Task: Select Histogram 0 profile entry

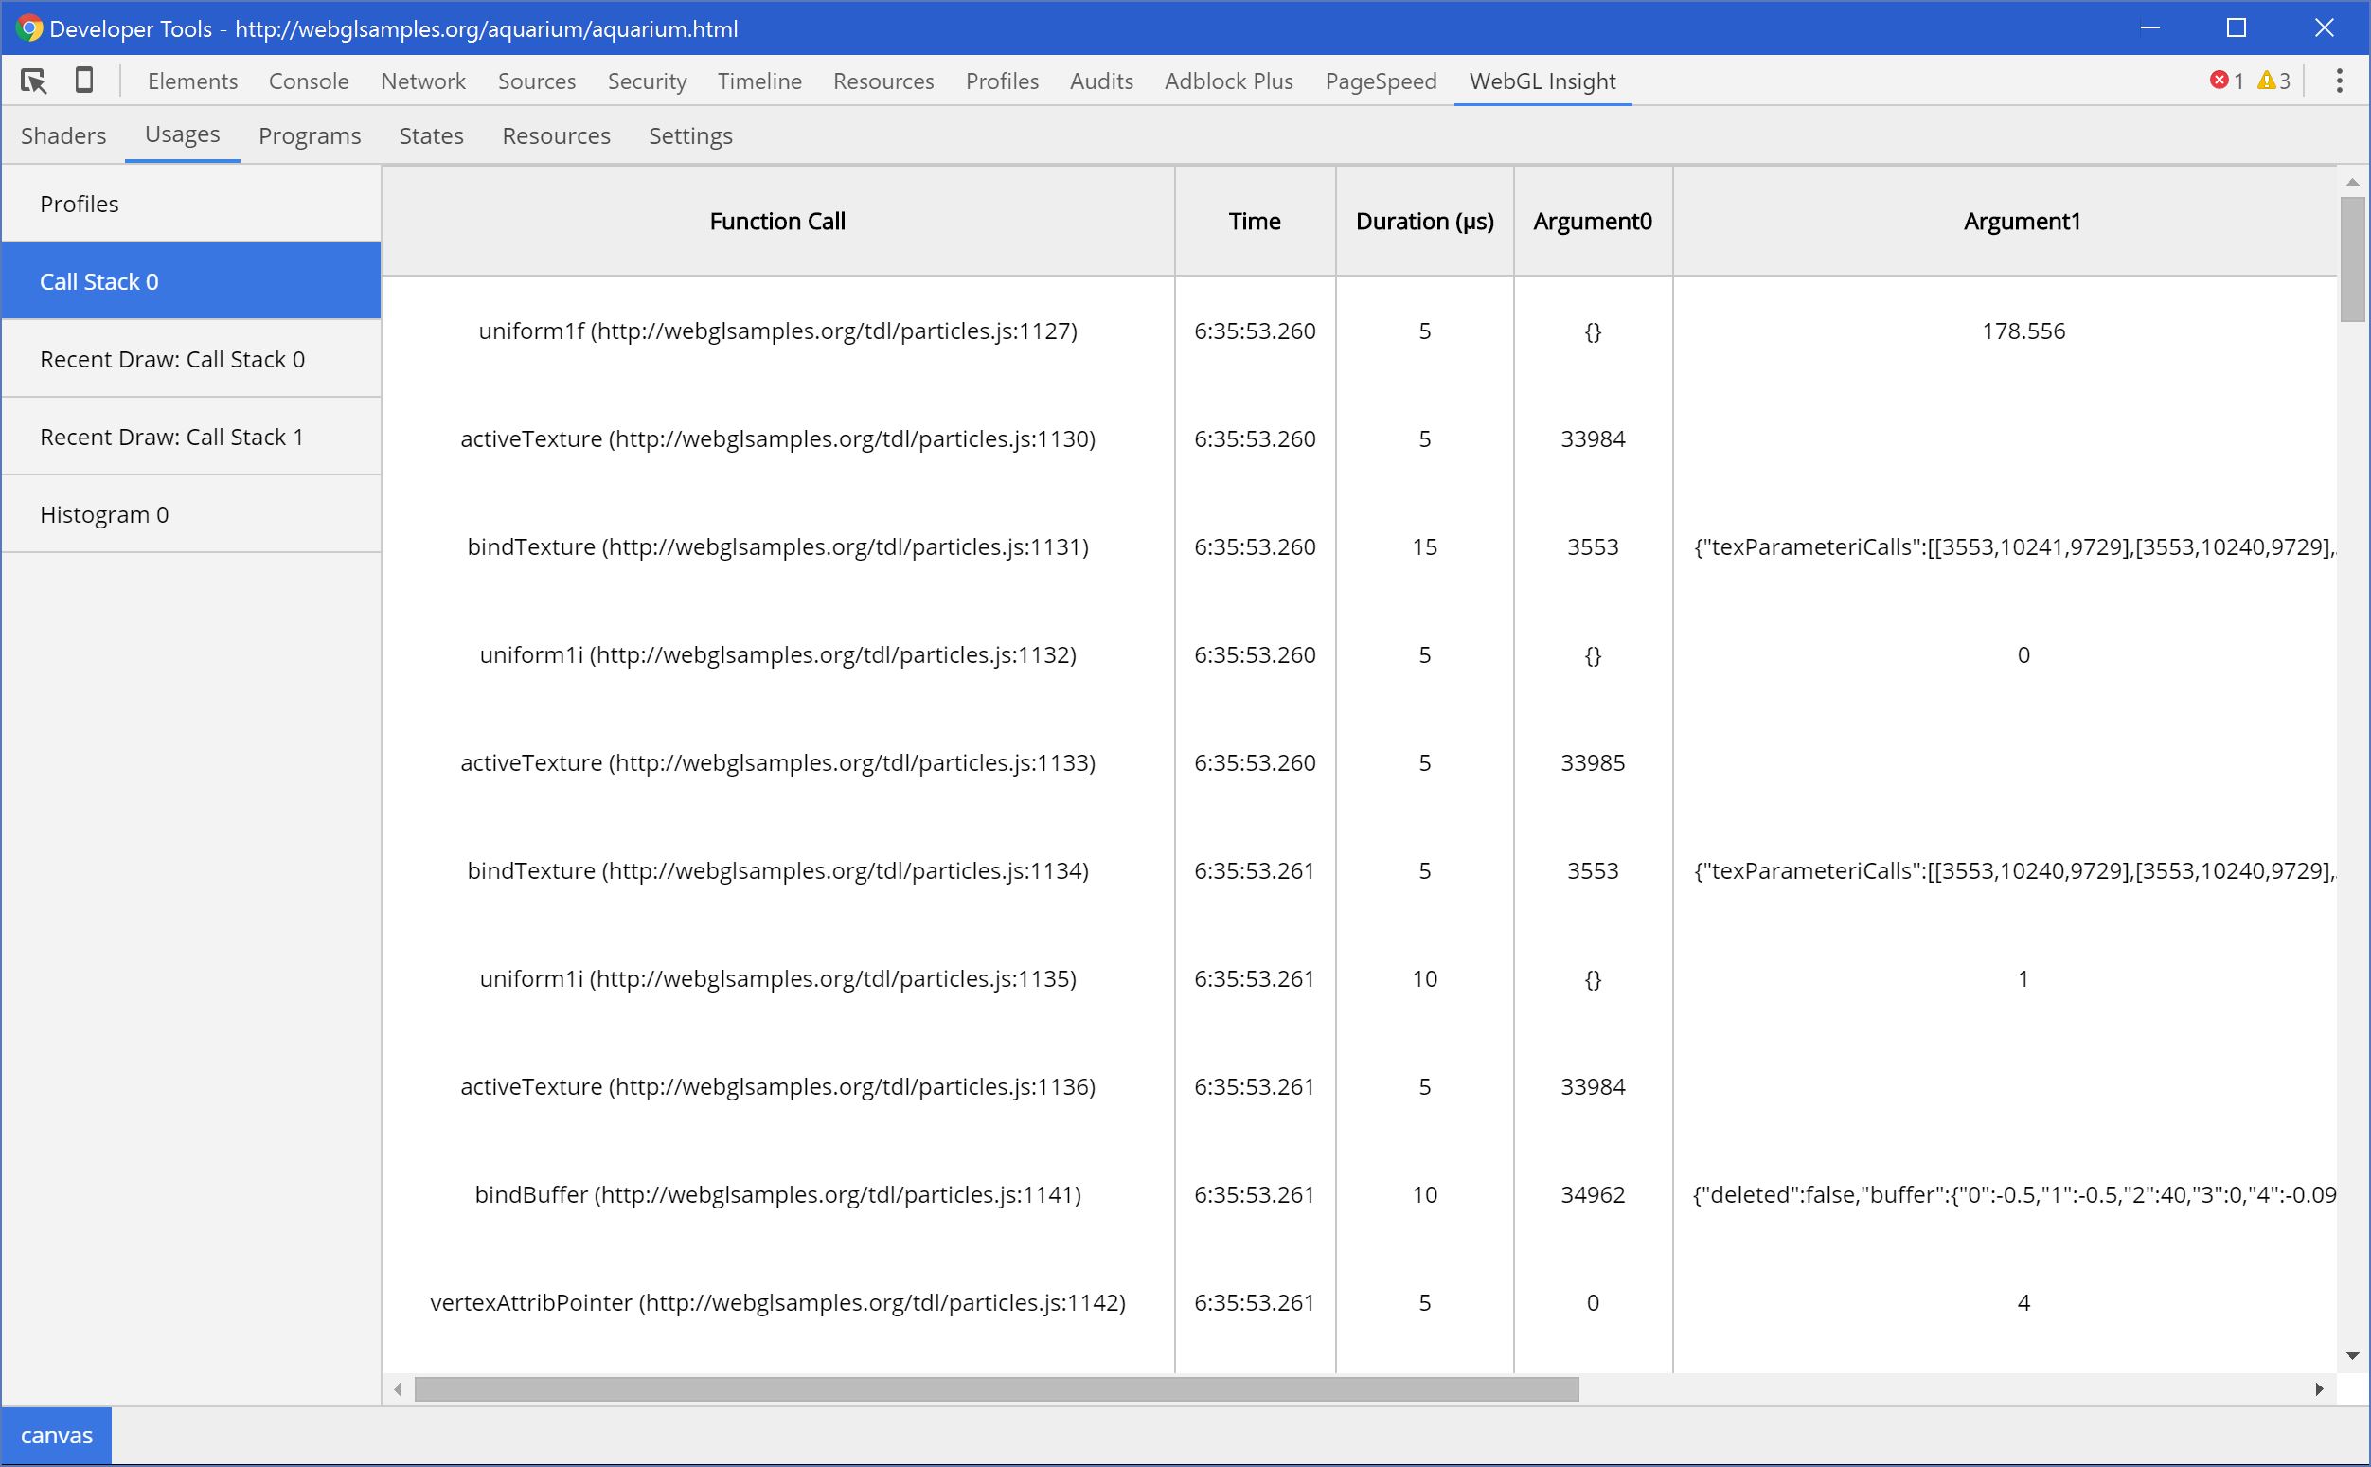Action: [103, 513]
